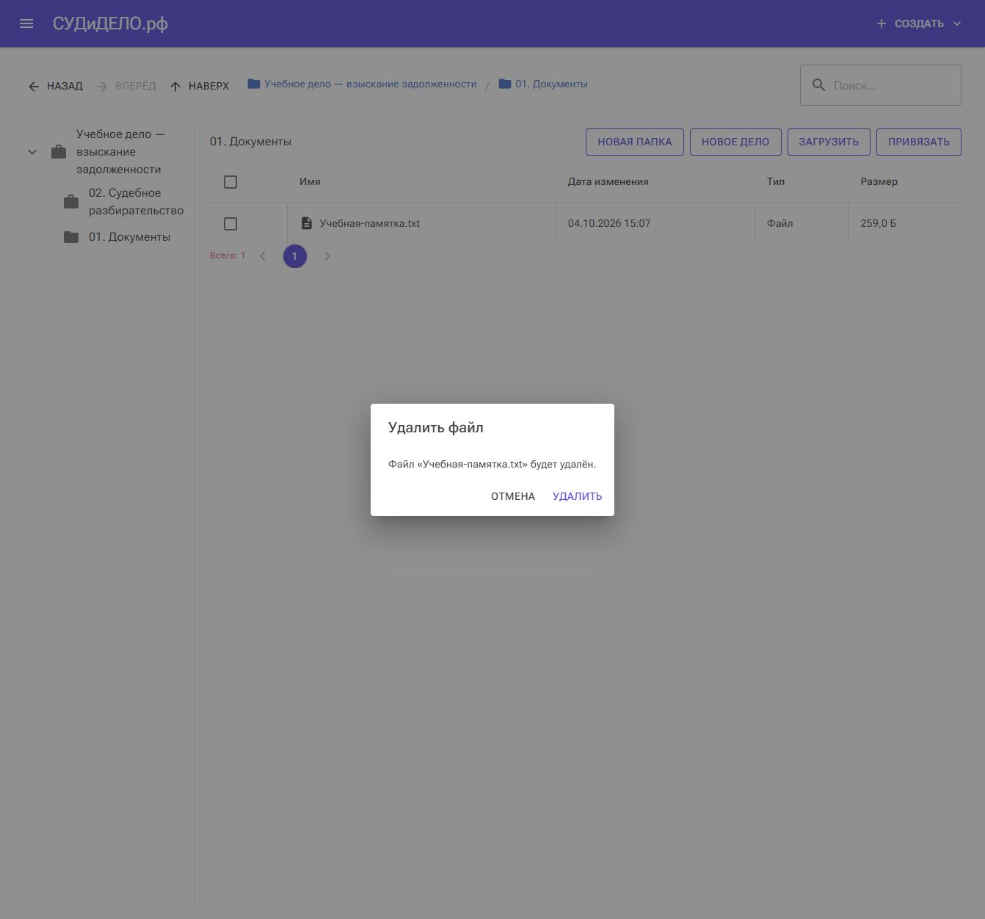
Task: Select 02. Судебное разбирательство in the sidebar tree
Action: pyautogui.click(x=136, y=202)
